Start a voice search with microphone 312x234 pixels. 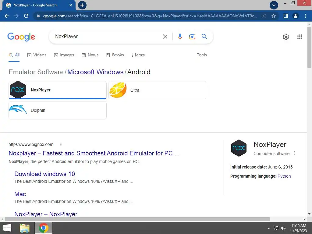(180, 37)
